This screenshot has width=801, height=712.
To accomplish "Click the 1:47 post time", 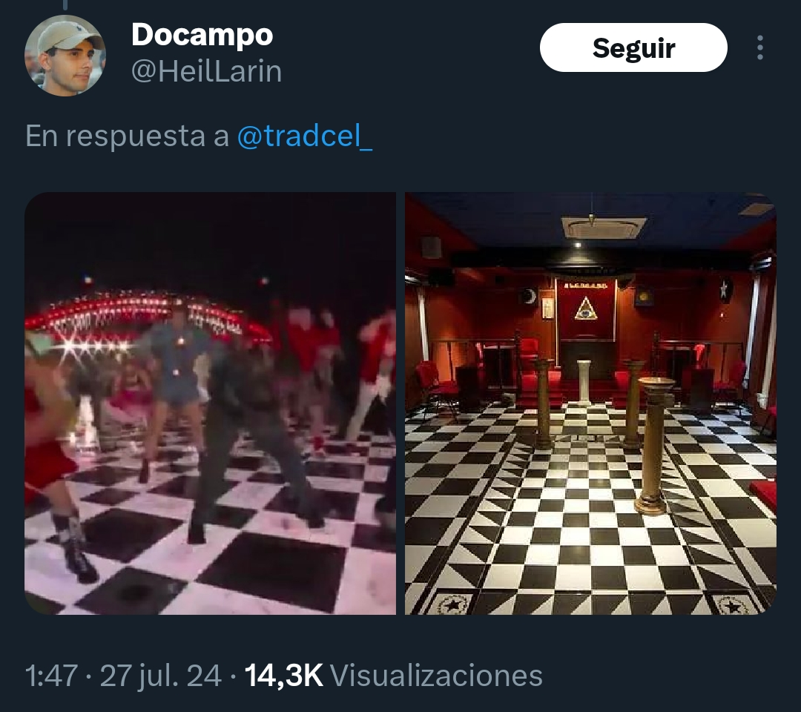I will click(x=52, y=675).
